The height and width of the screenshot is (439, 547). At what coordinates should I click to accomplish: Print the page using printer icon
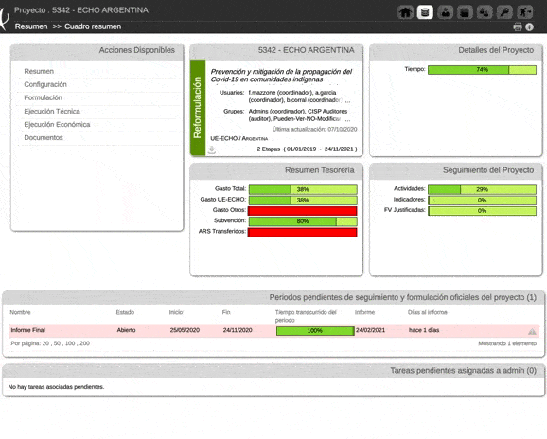pyautogui.click(x=518, y=26)
